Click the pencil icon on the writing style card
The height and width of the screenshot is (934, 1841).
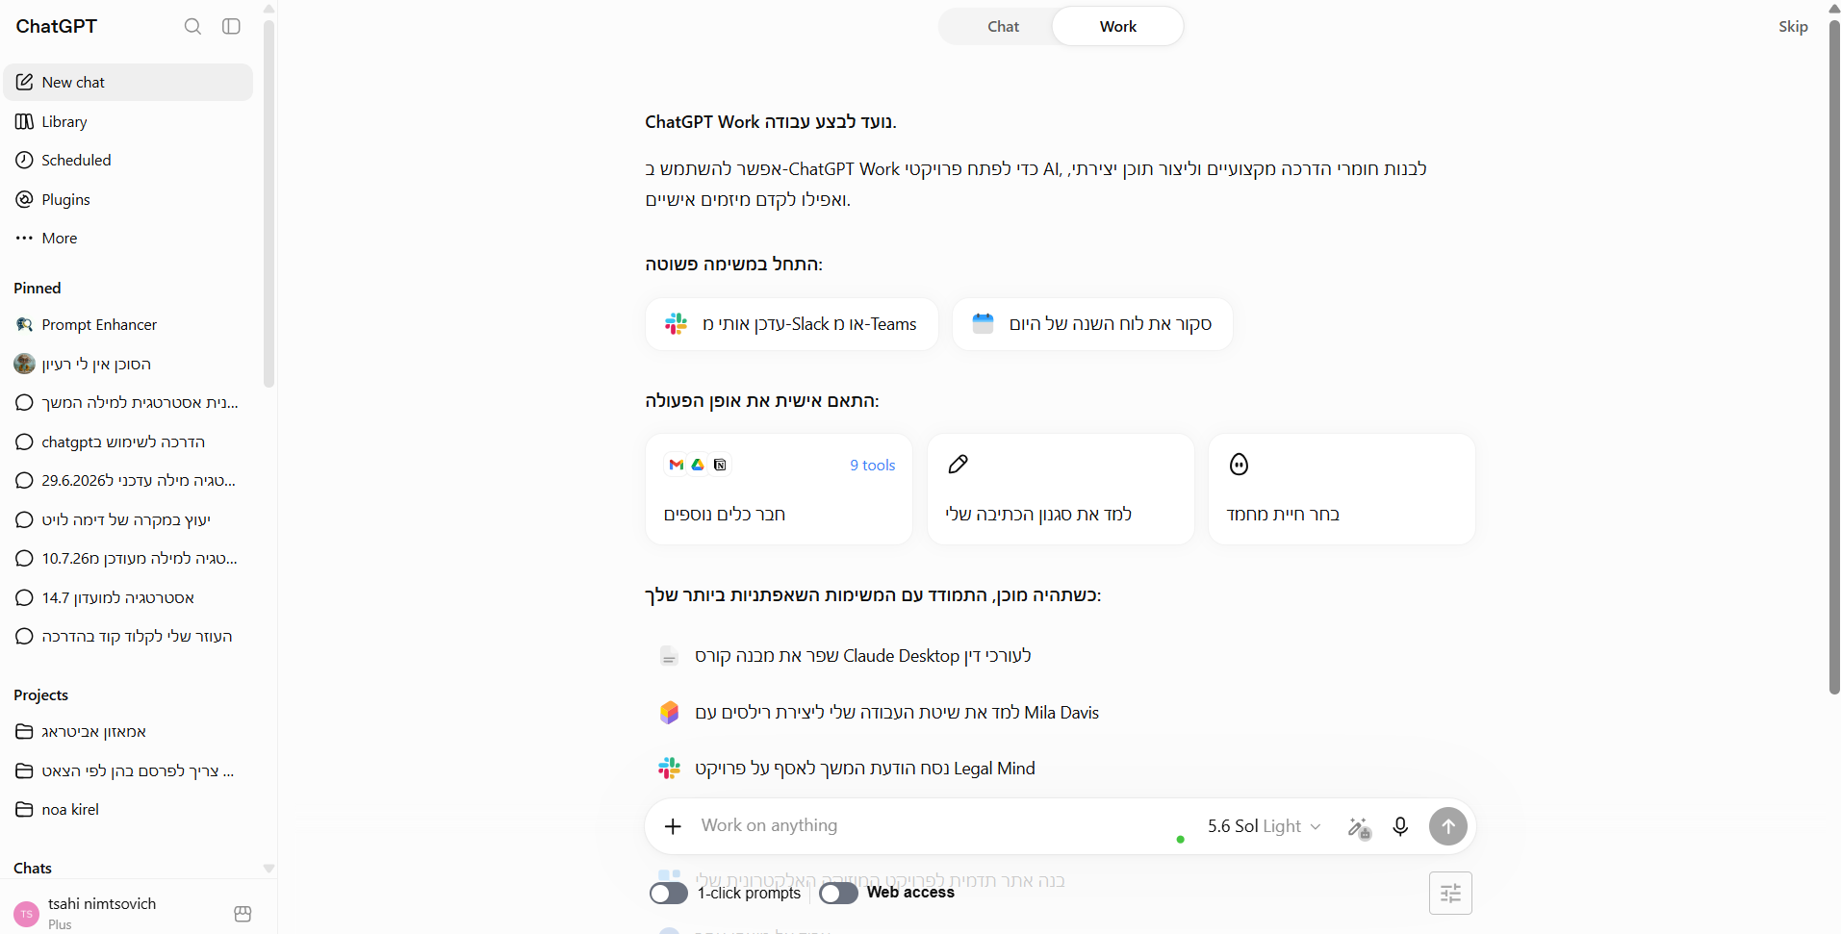click(x=958, y=465)
